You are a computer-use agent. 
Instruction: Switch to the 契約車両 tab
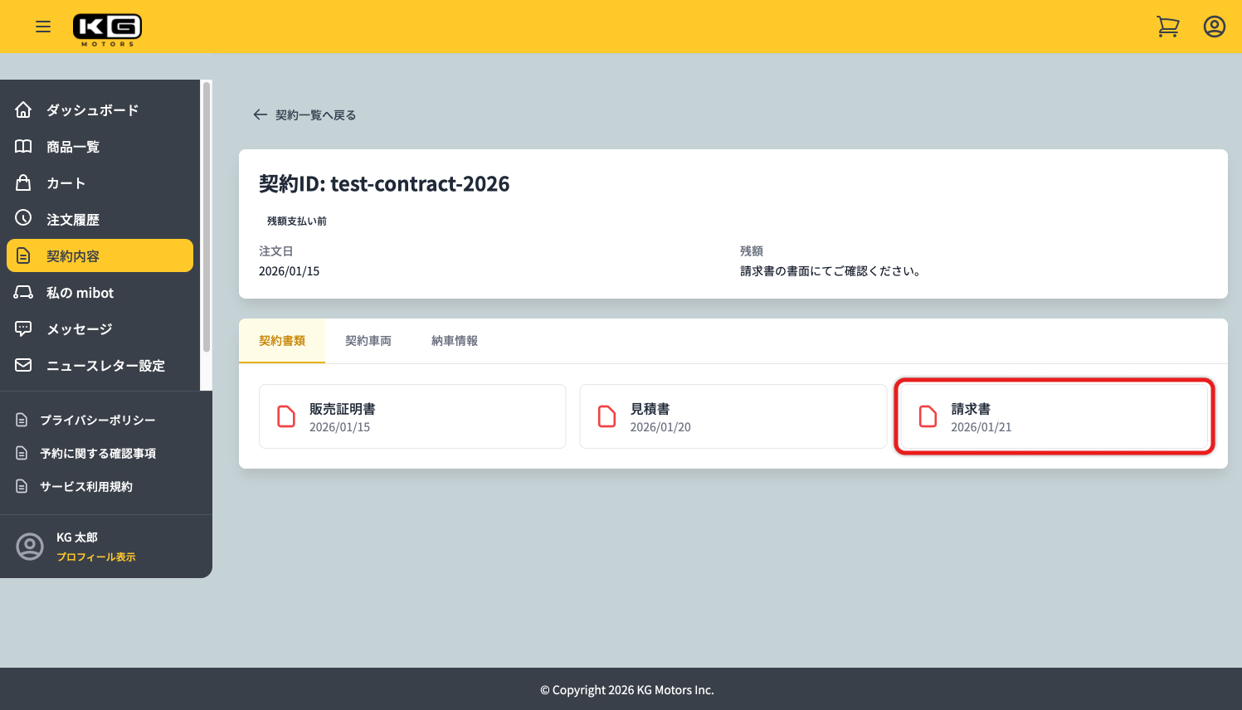(x=368, y=340)
